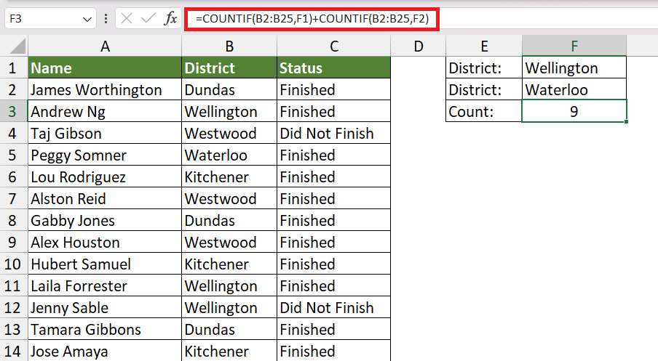Select column C header

point(333,46)
